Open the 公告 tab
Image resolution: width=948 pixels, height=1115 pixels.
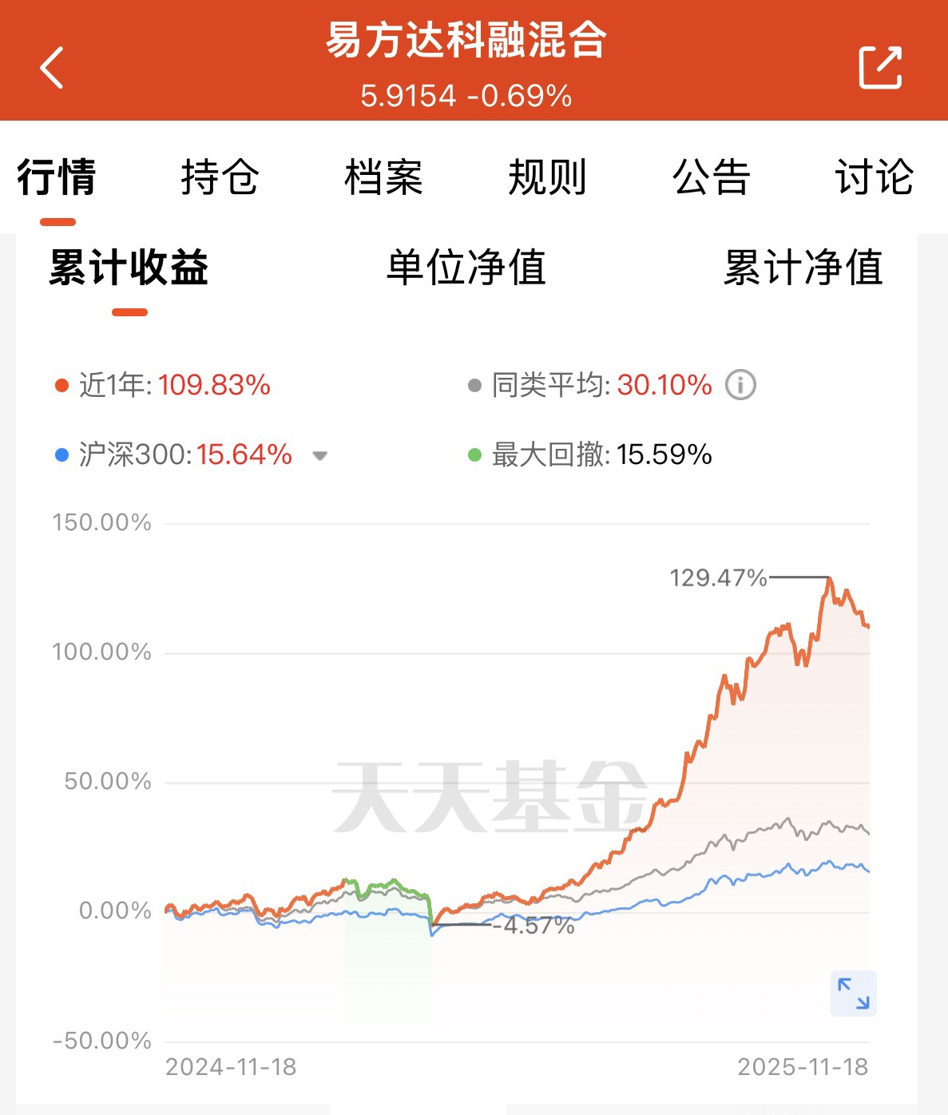[x=711, y=177]
